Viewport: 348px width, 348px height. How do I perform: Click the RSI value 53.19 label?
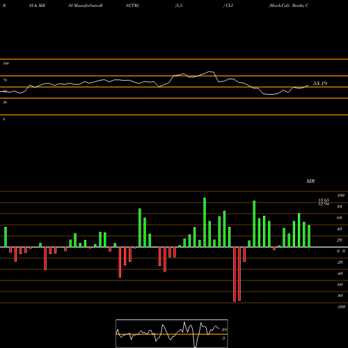320,84
